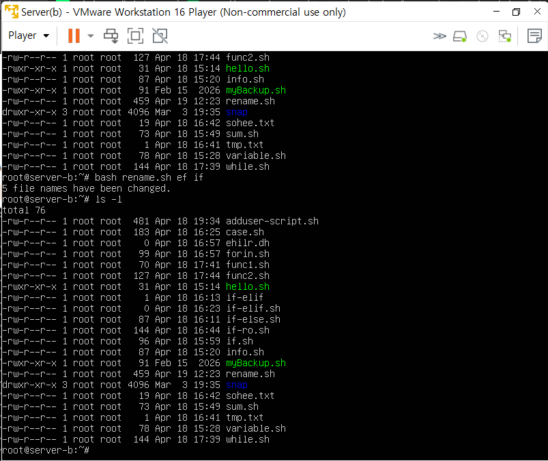
Task: Click the 'ls -l' command text
Action: [109, 199]
